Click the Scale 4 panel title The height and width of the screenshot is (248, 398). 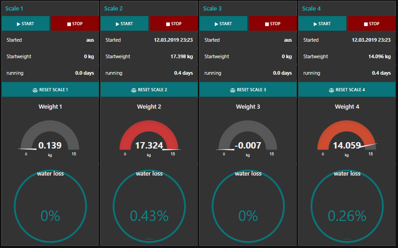(x=311, y=8)
